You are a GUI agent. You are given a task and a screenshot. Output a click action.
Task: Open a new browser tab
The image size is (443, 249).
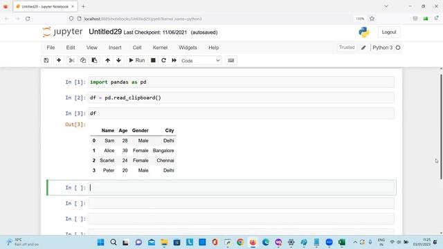click(83, 6)
